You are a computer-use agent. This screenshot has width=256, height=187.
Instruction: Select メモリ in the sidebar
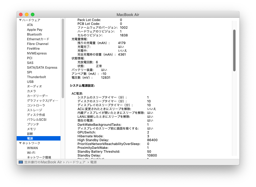tap(31, 129)
